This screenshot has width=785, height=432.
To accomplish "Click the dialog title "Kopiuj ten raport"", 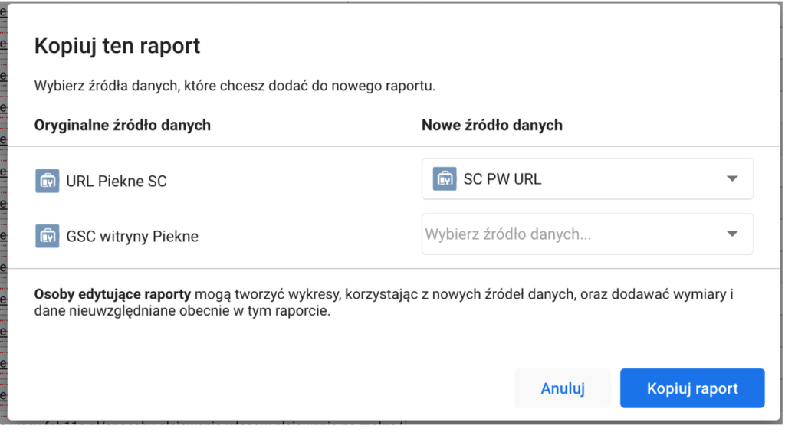I will tap(117, 46).
